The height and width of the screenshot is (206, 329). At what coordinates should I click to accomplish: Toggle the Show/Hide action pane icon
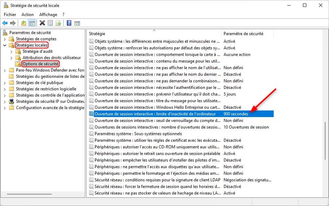(77, 23)
